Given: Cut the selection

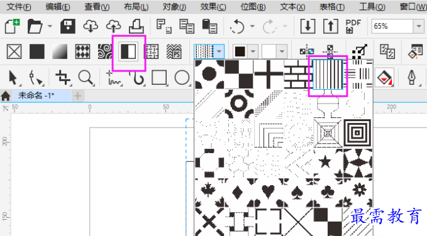Looking at the screenshot, I should (x=164, y=26).
